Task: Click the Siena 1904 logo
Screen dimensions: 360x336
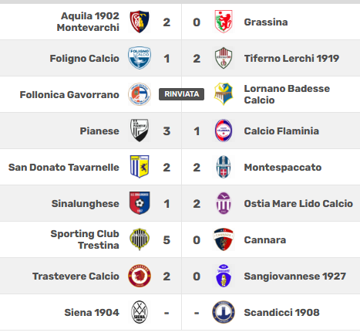Action: (140, 312)
